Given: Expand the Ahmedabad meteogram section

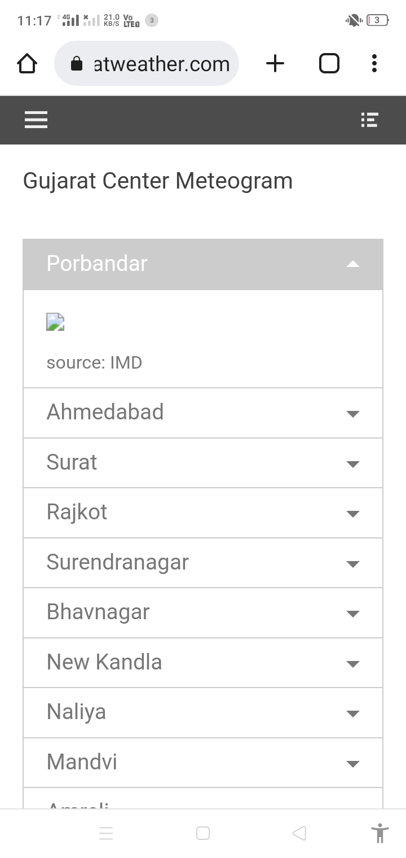Looking at the screenshot, I should [x=203, y=413].
